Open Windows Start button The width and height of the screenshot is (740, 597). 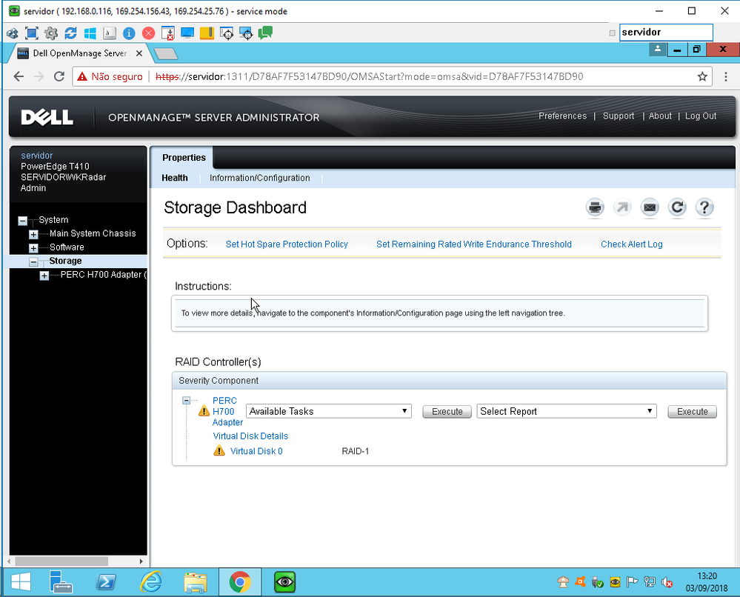[x=21, y=582]
